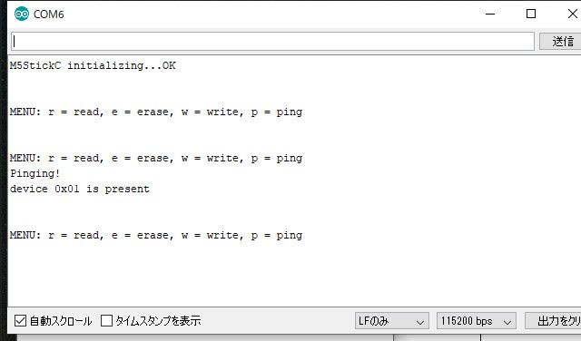
Task: Send the message with 送信 button
Action: coord(560,42)
